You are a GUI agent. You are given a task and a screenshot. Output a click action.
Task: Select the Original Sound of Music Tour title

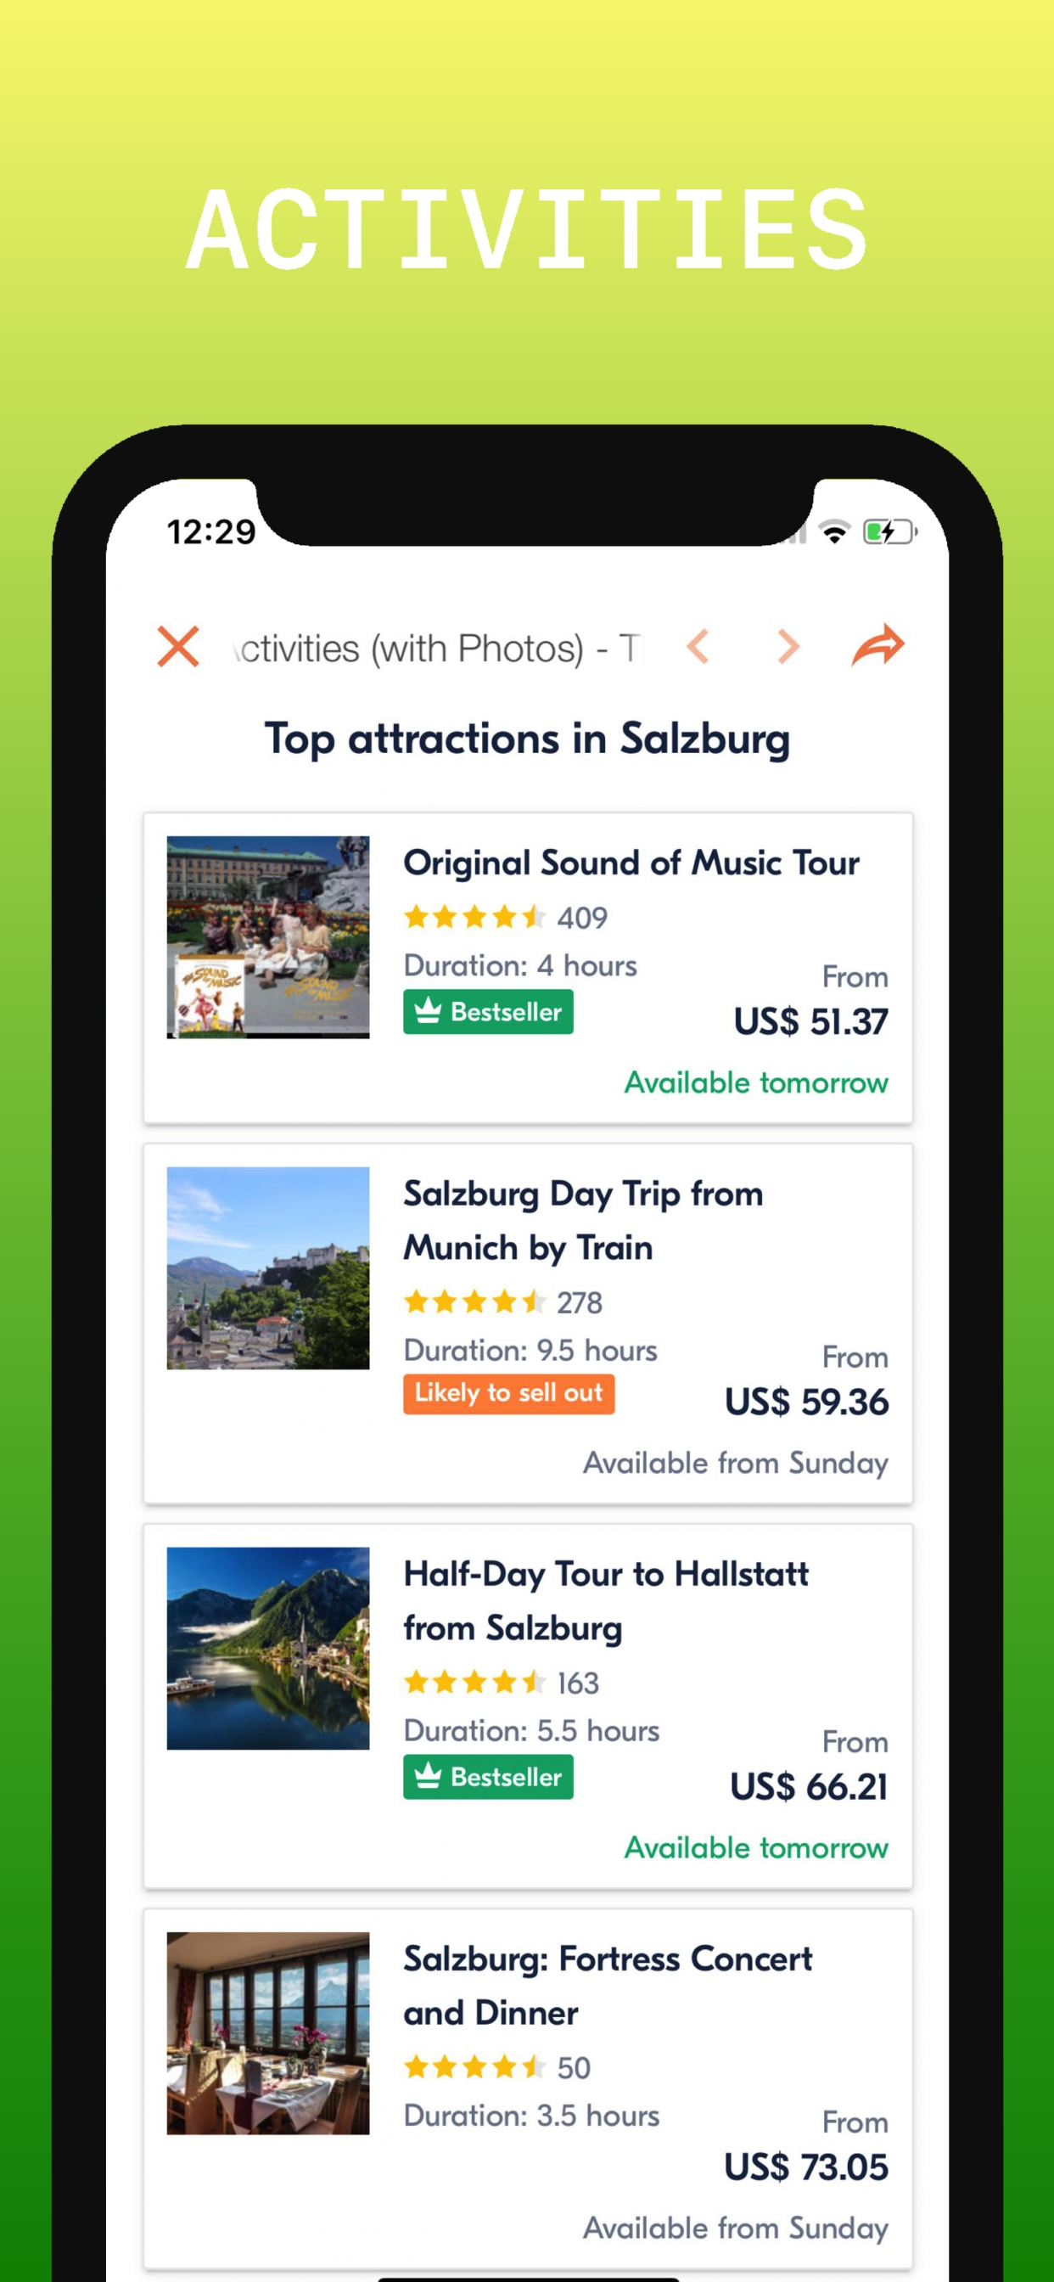pyautogui.click(x=631, y=863)
